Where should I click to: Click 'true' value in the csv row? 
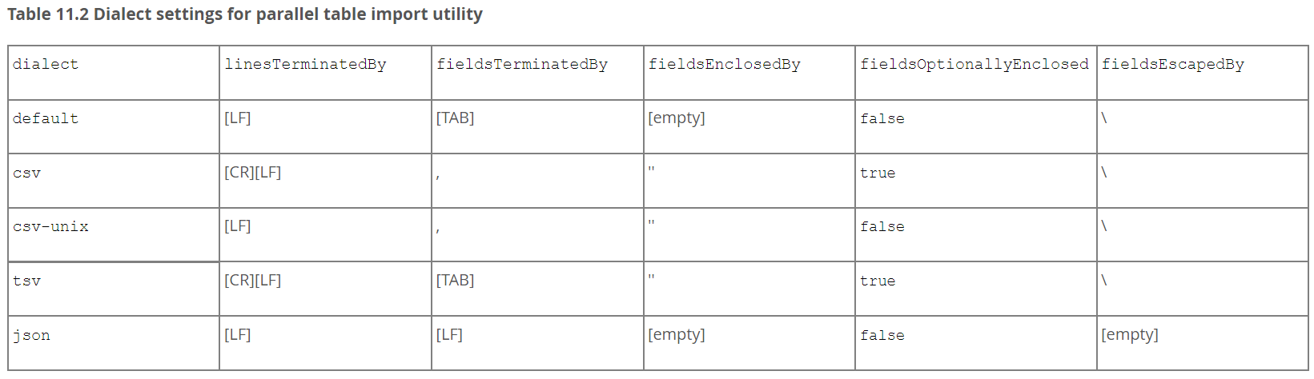[x=878, y=173]
